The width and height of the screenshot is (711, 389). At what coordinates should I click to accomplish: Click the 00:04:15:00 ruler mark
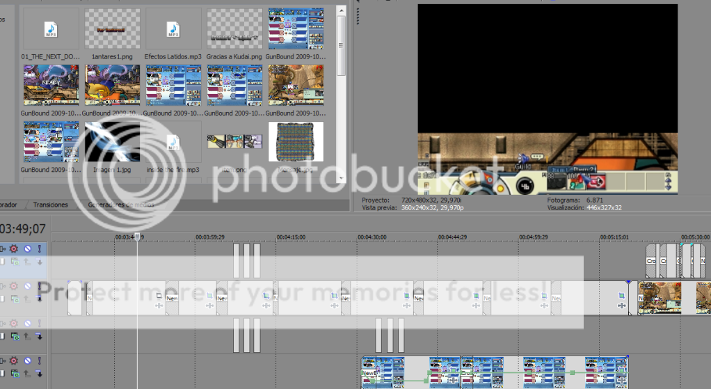(x=291, y=237)
